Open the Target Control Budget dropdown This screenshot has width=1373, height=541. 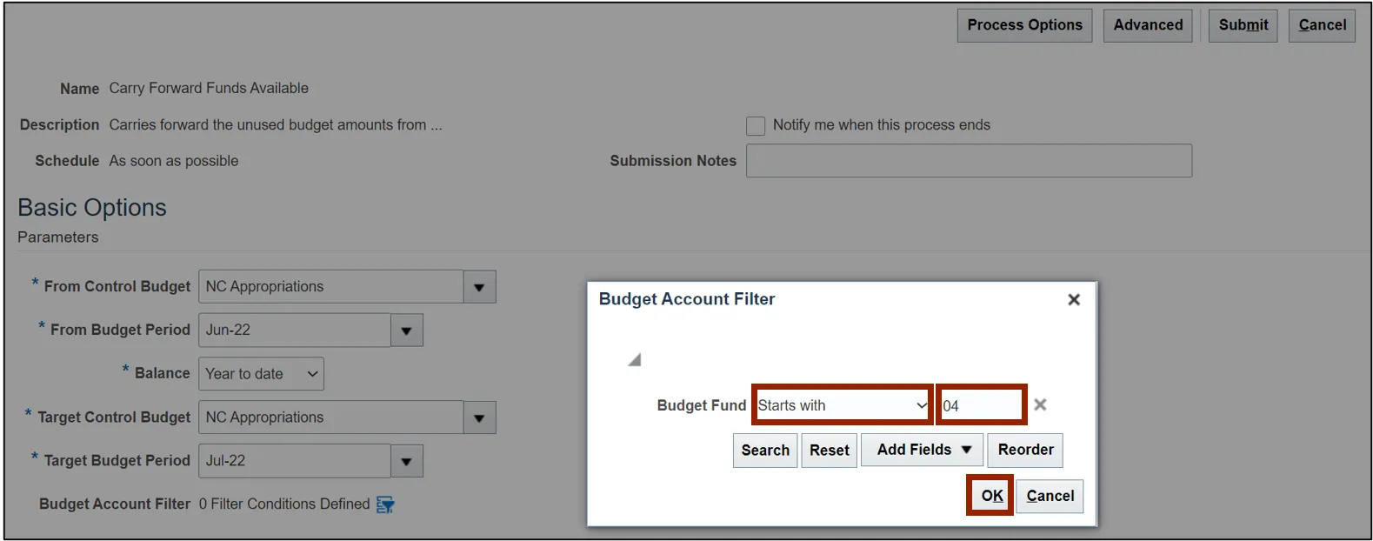point(479,417)
